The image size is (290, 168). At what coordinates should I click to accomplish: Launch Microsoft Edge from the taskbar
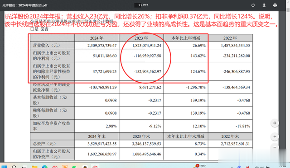click(x=44, y=167)
